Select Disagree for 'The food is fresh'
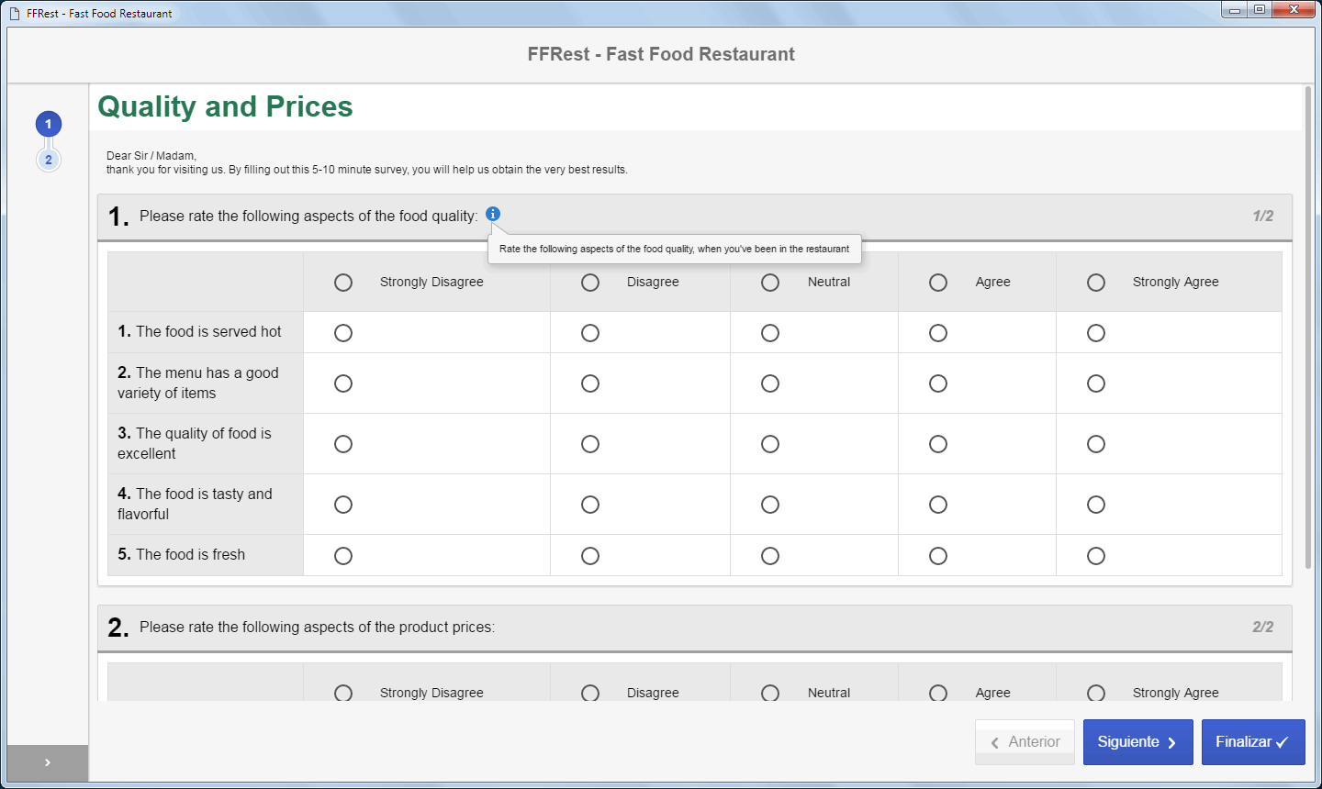Image resolution: width=1322 pixels, height=789 pixels. coord(590,556)
